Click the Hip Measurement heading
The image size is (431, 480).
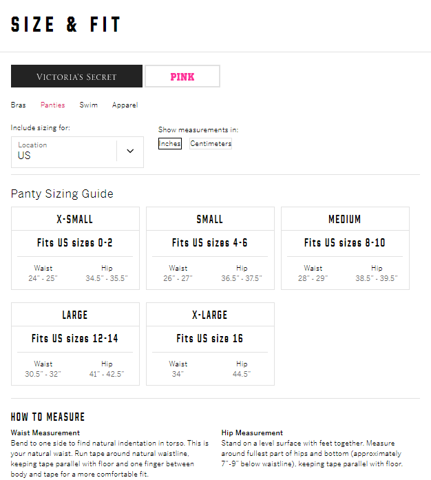point(252,432)
